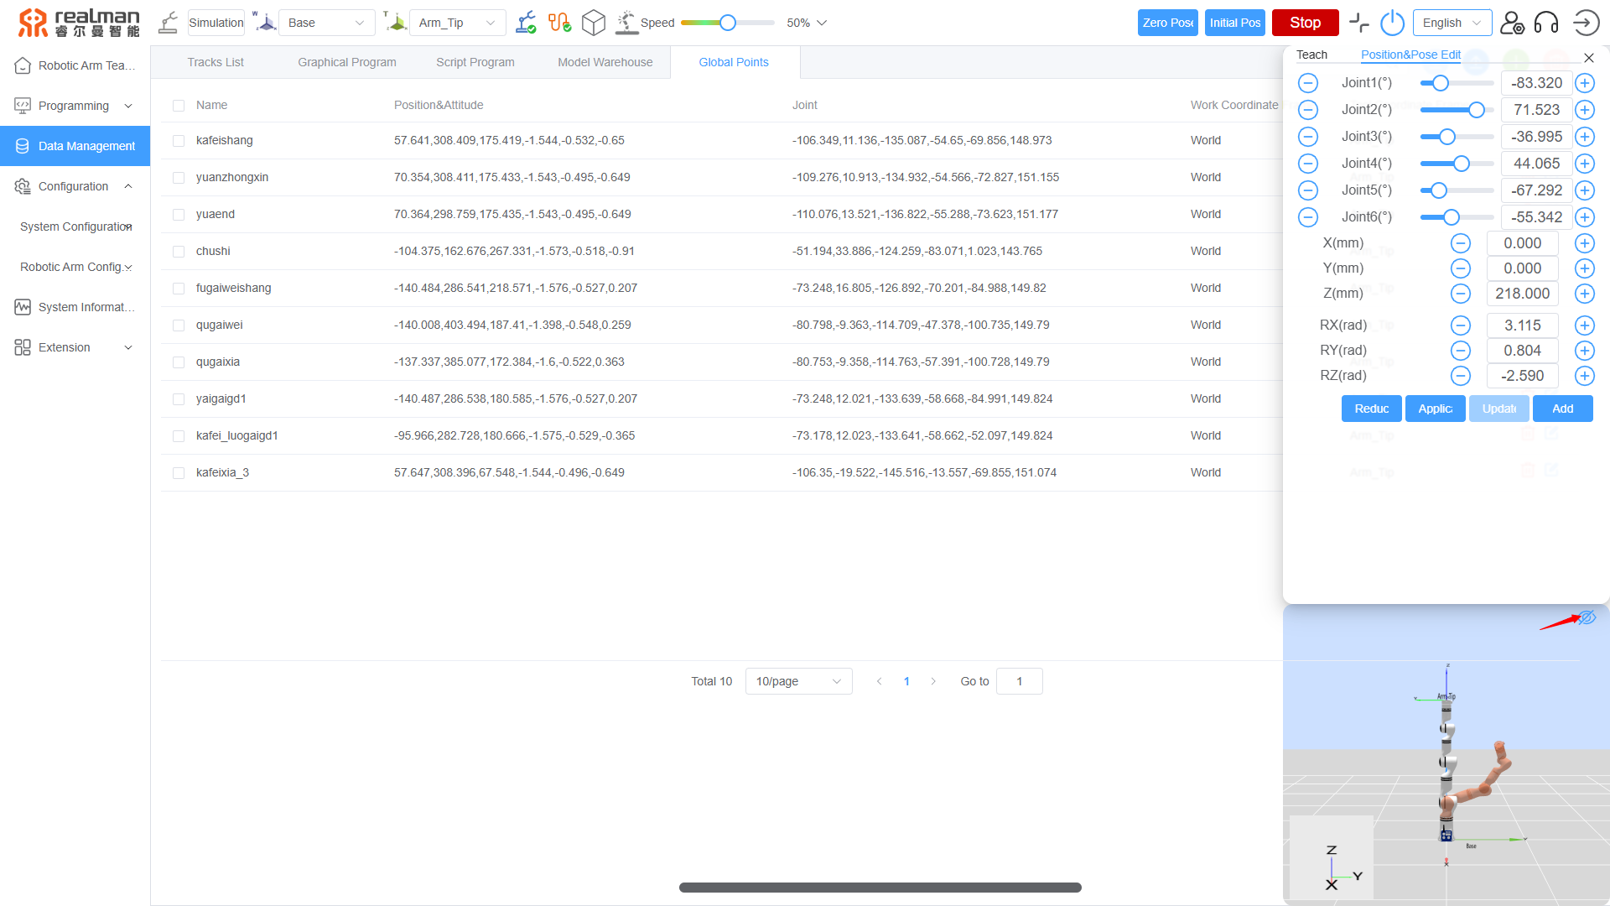The image size is (1610, 906).
Task: Check the chushi point checkbox
Action: [179, 252]
